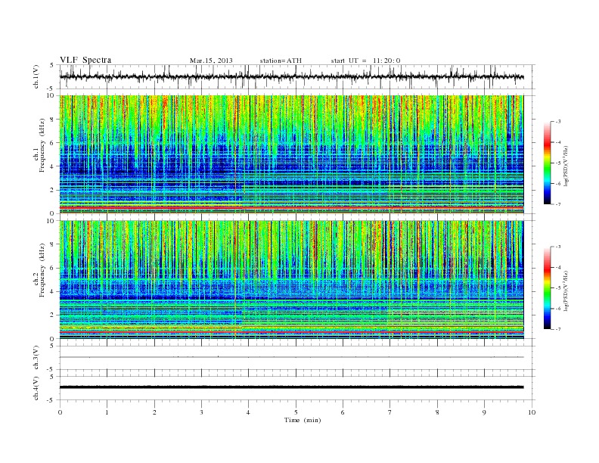Click the ch.1 voltage waveform trace

tap(291, 76)
